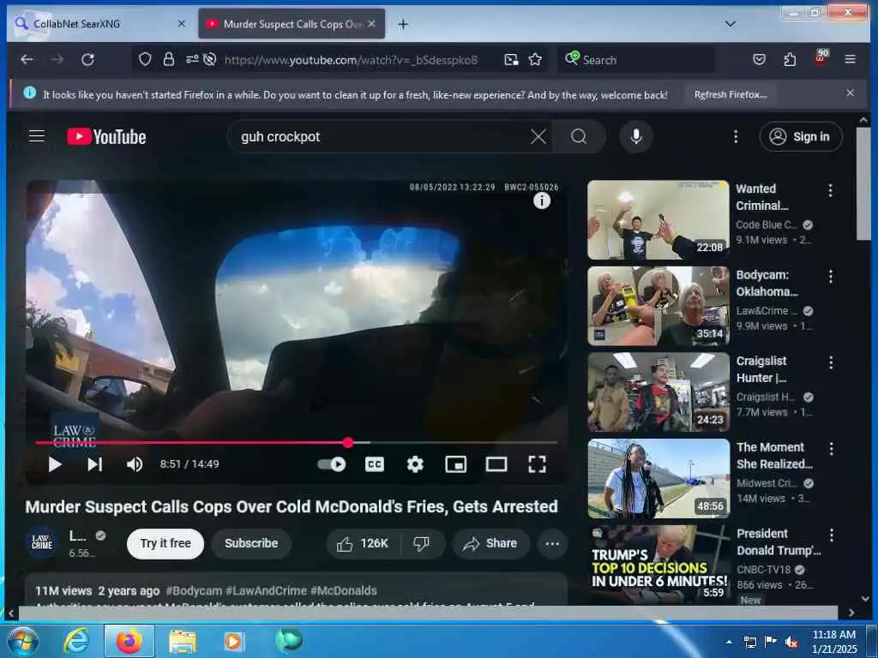Viewport: 878px width, 658px height.
Task: Click the #LawAndCrime hashtag
Action: pos(267,591)
